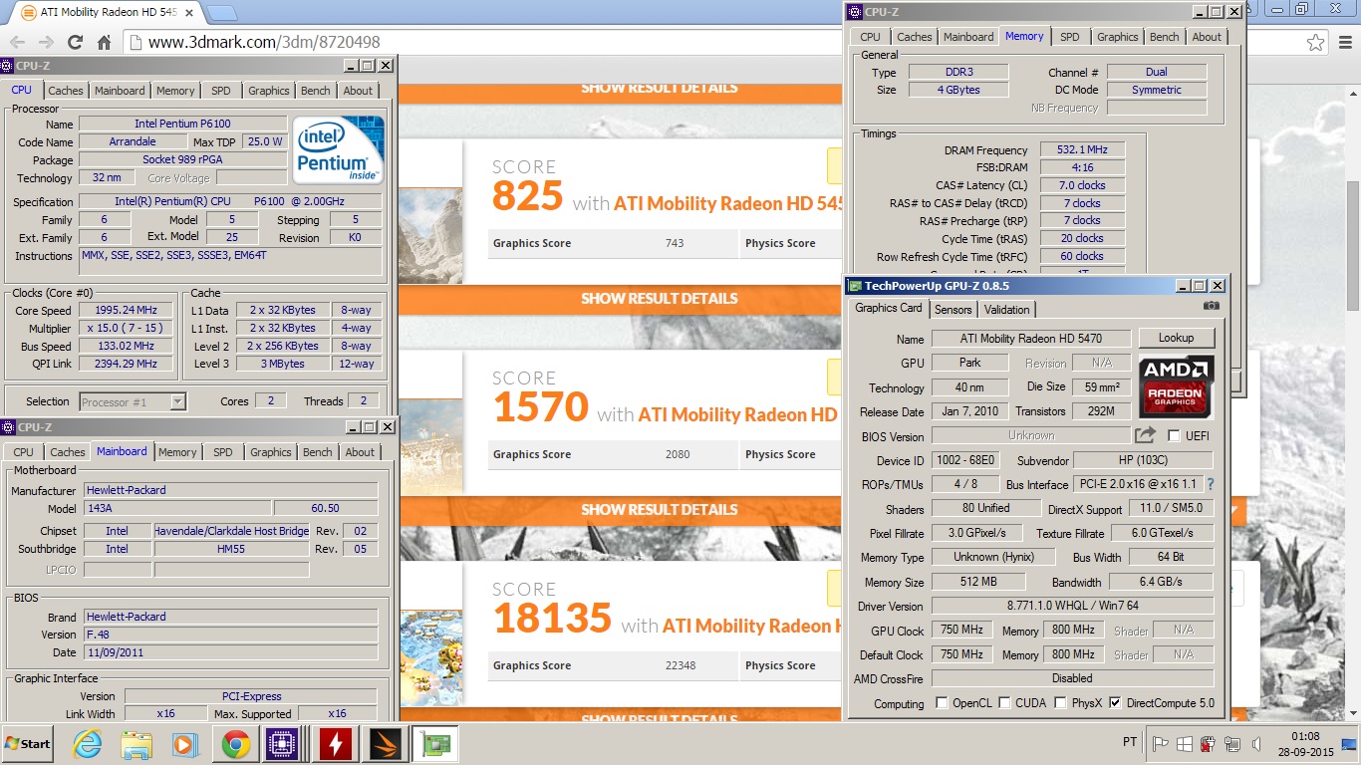The image size is (1361, 765).
Task: Click the ATI Mobility Radeon link beside 18135
Action: click(753, 626)
